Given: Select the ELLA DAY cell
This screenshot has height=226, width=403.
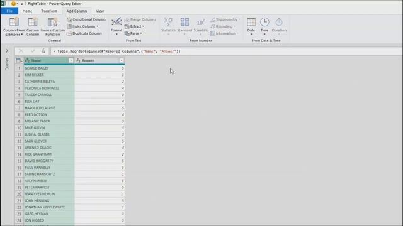Looking at the screenshot, I should [49, 102].
